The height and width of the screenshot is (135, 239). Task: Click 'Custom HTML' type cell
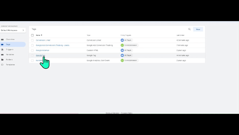(92, 50)
